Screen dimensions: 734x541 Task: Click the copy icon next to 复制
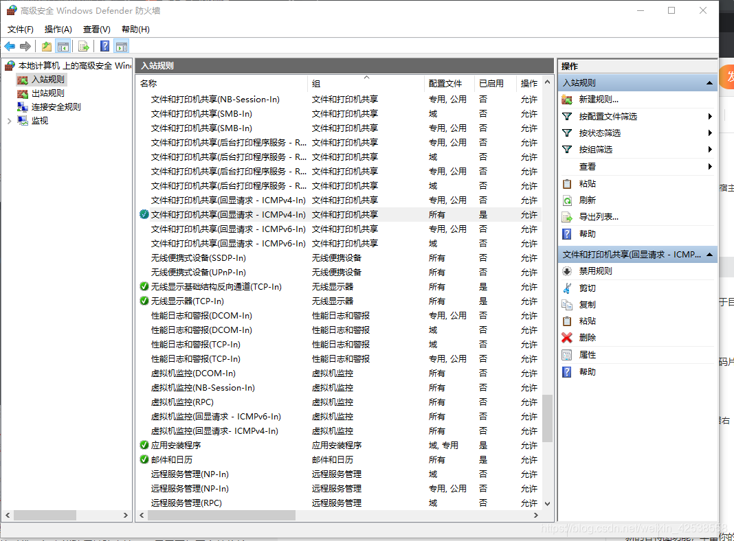[x=567, y=305]
